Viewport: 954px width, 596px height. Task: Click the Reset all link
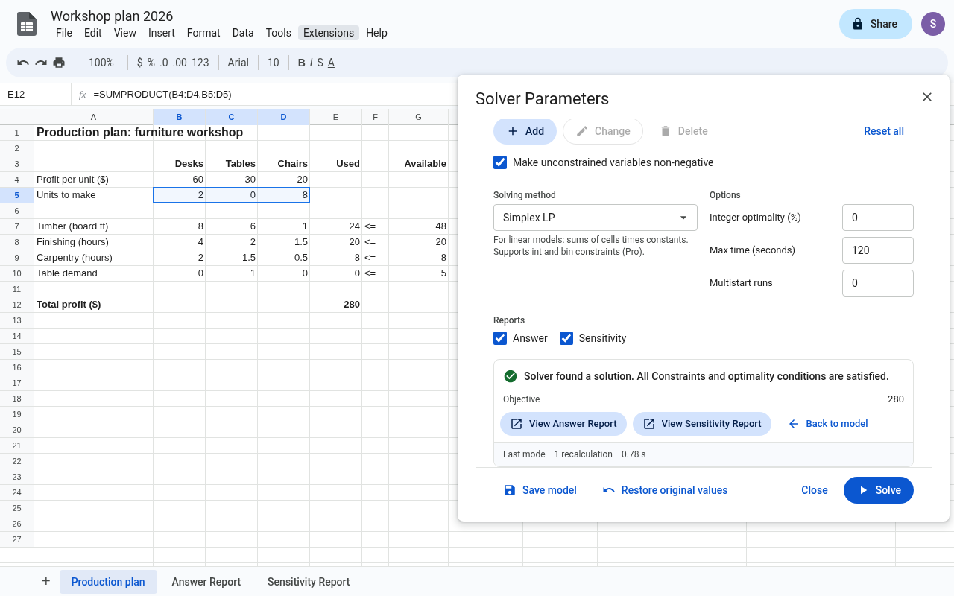[x=884, y=131]
